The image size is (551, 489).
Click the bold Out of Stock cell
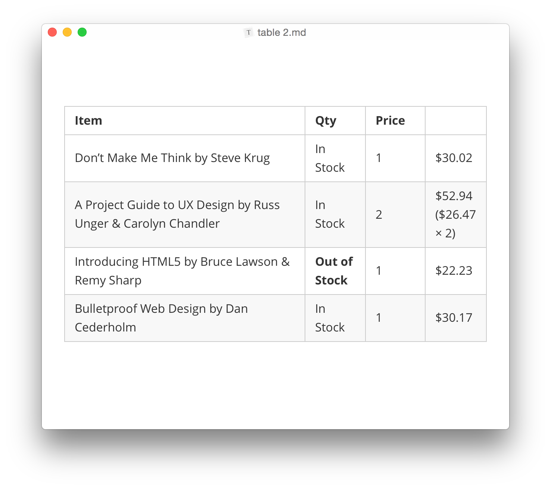[334, 271]
